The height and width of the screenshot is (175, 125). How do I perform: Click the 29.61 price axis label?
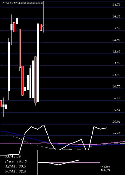pos(116,110)
